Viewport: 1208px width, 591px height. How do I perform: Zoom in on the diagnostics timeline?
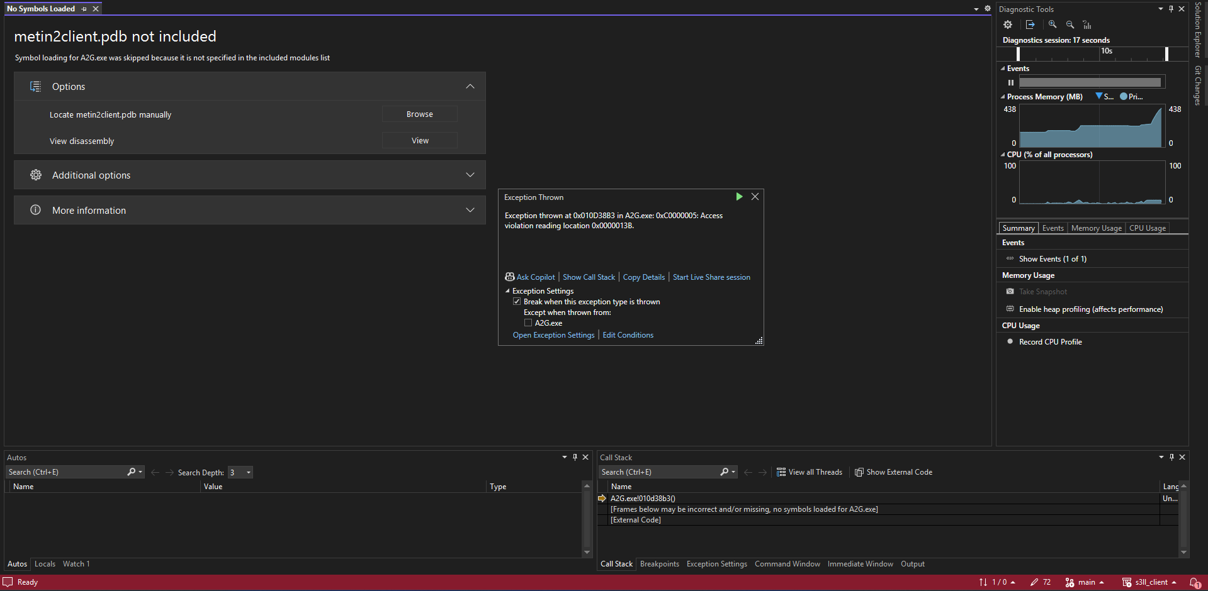[1052, 25]
